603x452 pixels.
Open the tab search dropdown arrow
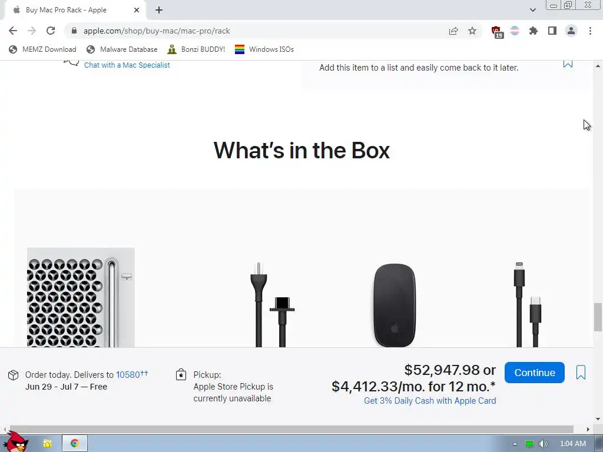pyautogui.click(x=532, y=10)
